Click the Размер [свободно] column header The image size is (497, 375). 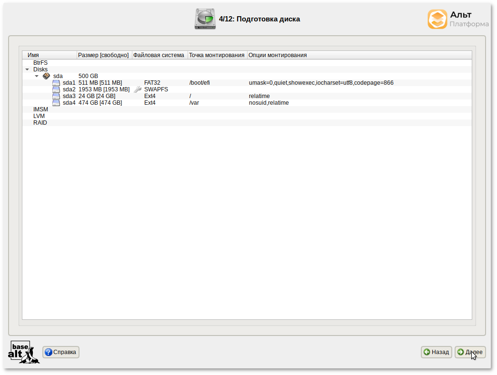[103, 55]
